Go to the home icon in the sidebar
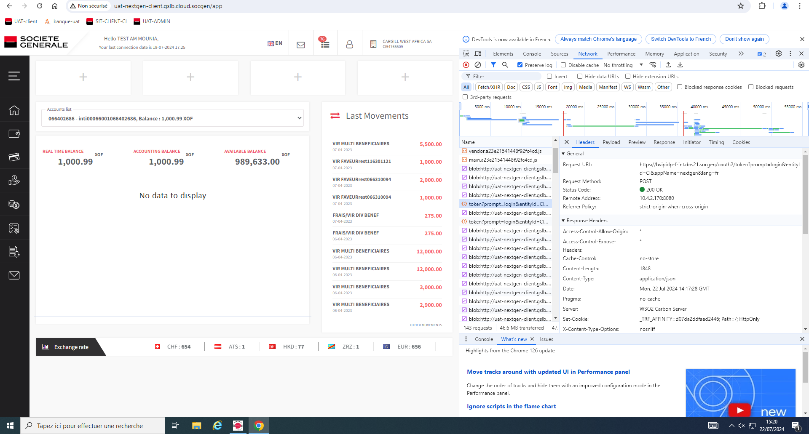 pyautogui.click(x=14, y=110)
